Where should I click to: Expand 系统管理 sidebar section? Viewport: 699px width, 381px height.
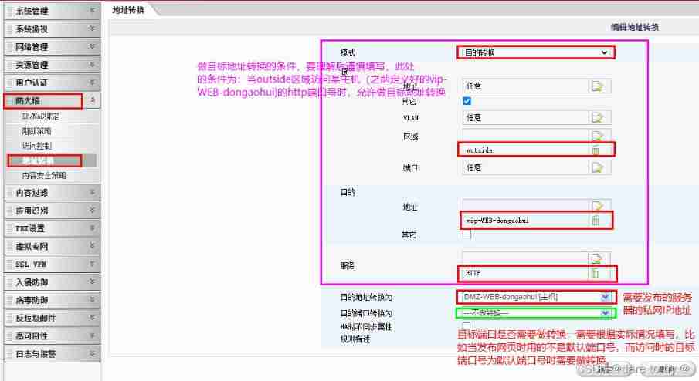[x=51, y=11]
